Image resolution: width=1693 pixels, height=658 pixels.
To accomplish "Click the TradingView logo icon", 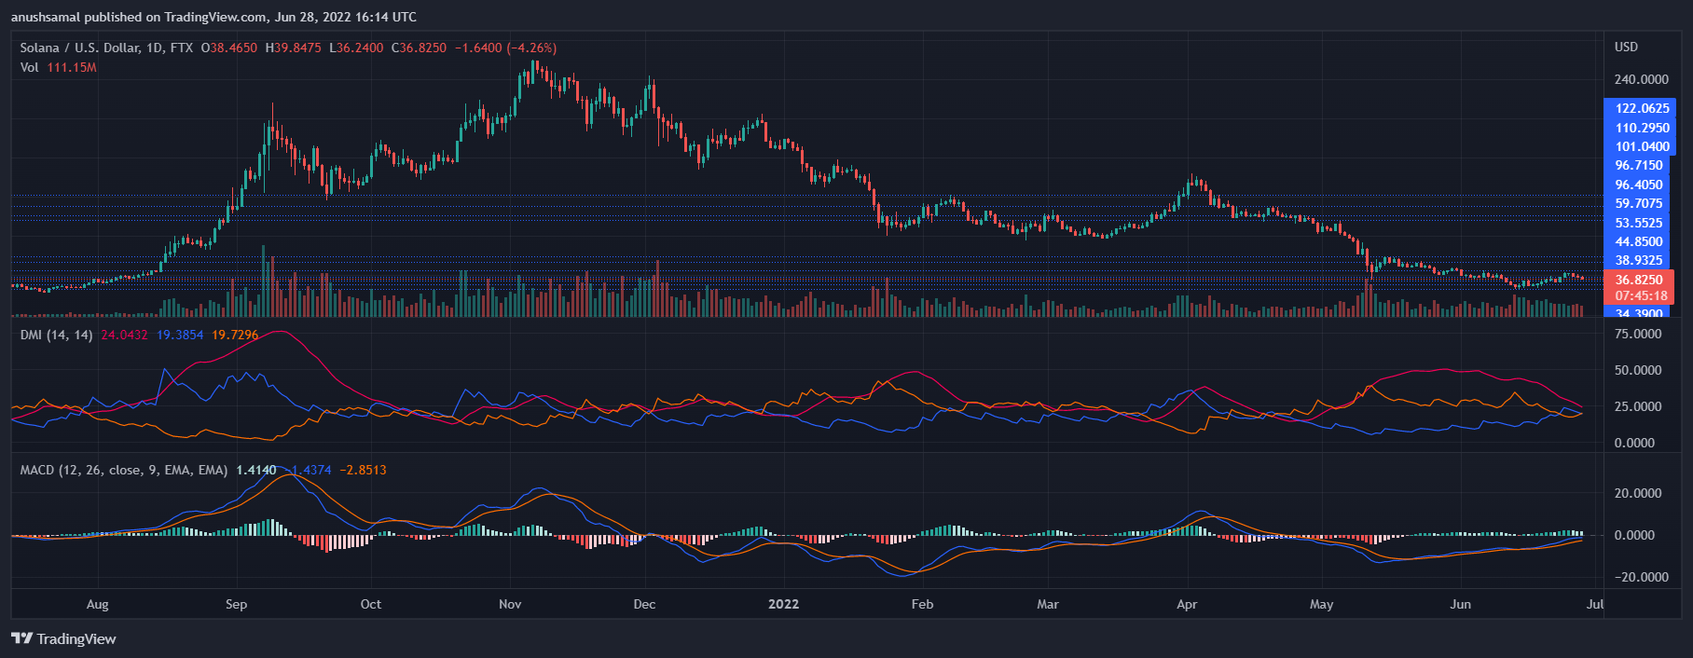I will click(21, 638).
